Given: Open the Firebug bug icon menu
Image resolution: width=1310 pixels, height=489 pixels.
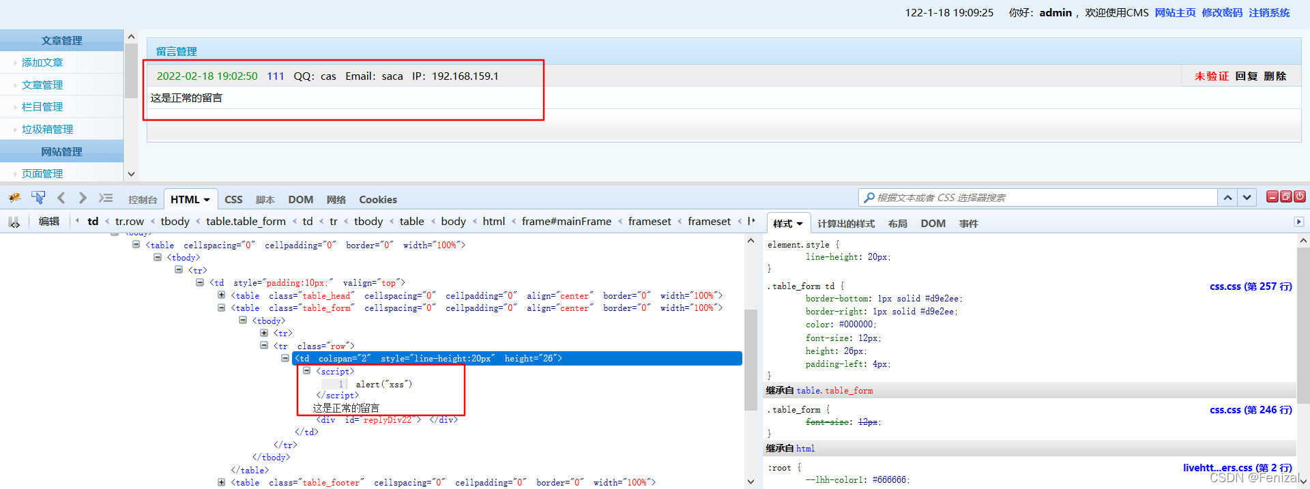Looking at the screenshot, I should [14, 198].
